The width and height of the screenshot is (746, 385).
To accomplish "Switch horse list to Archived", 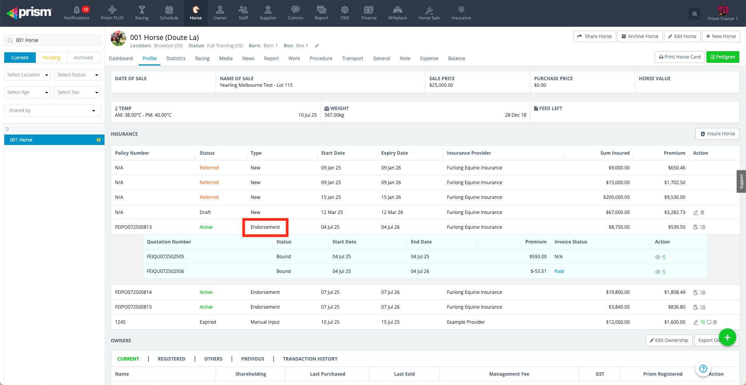I will (x=83, y=58).
